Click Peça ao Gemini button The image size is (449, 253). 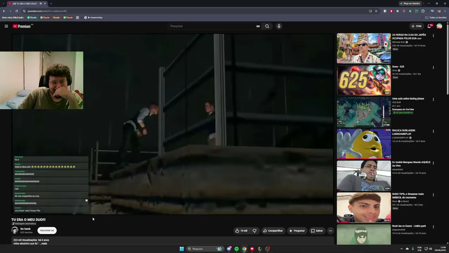410,4
